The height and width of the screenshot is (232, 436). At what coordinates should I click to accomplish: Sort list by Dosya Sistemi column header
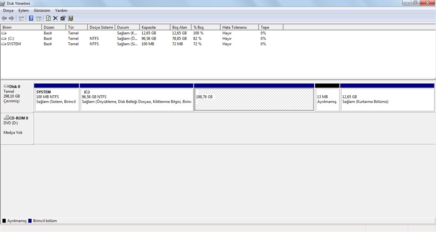(x=101, y=27)
